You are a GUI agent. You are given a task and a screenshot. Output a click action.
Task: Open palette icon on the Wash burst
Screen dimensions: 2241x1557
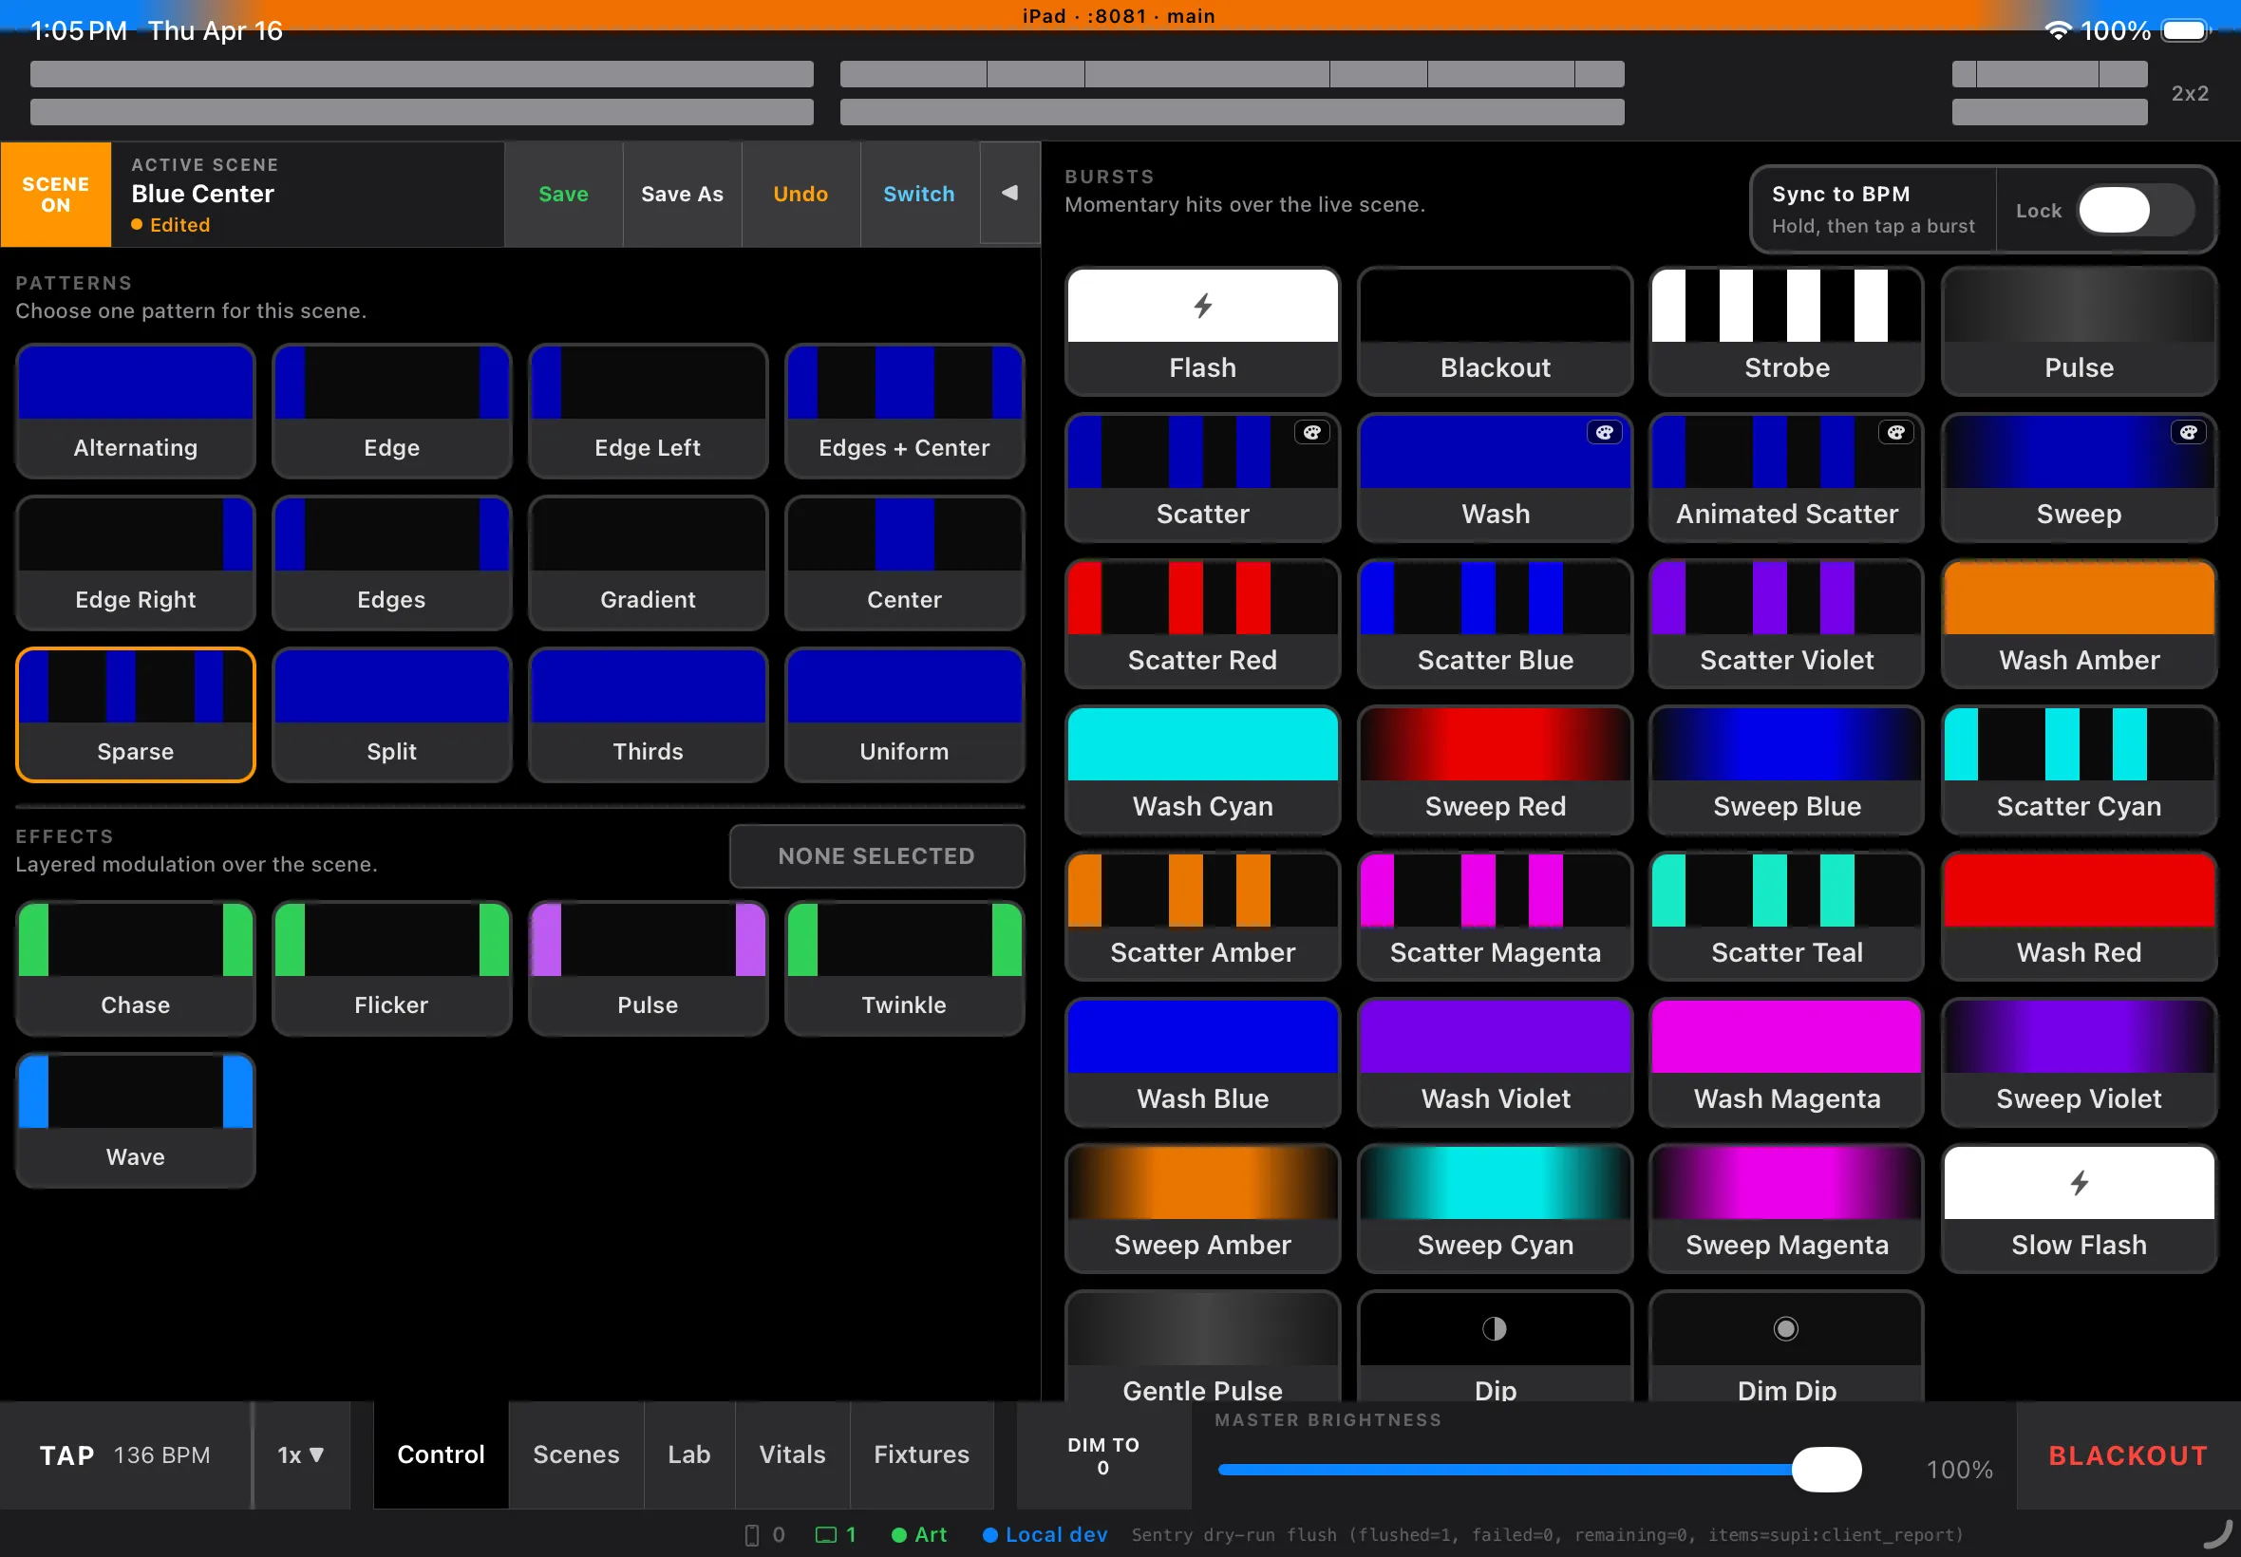point(1604,432)
